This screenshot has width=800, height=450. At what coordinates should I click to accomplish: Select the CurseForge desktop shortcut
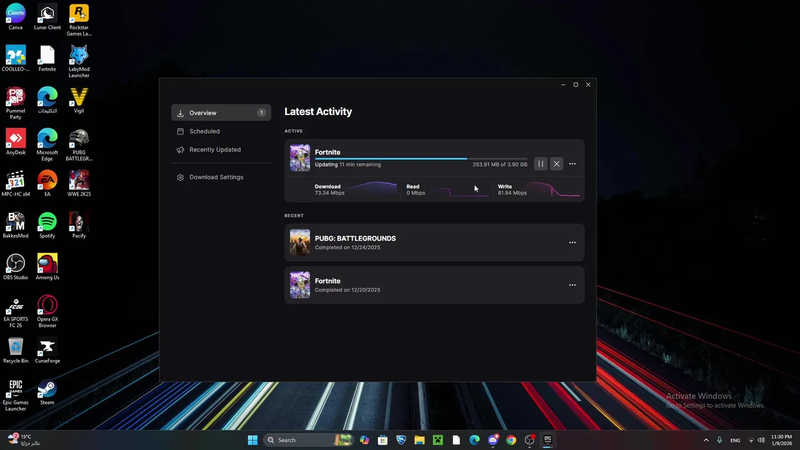click(47, 351)
